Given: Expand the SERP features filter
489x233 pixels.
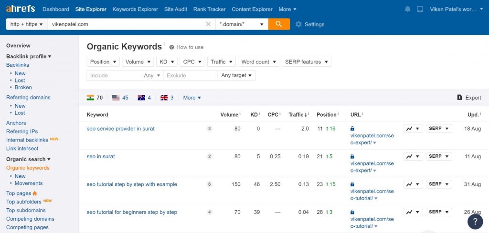Looking at the screenshot, I should (x=306, y=62).
